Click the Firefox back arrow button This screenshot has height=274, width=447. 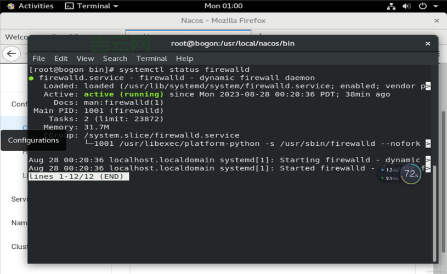[x=11, y=54]
